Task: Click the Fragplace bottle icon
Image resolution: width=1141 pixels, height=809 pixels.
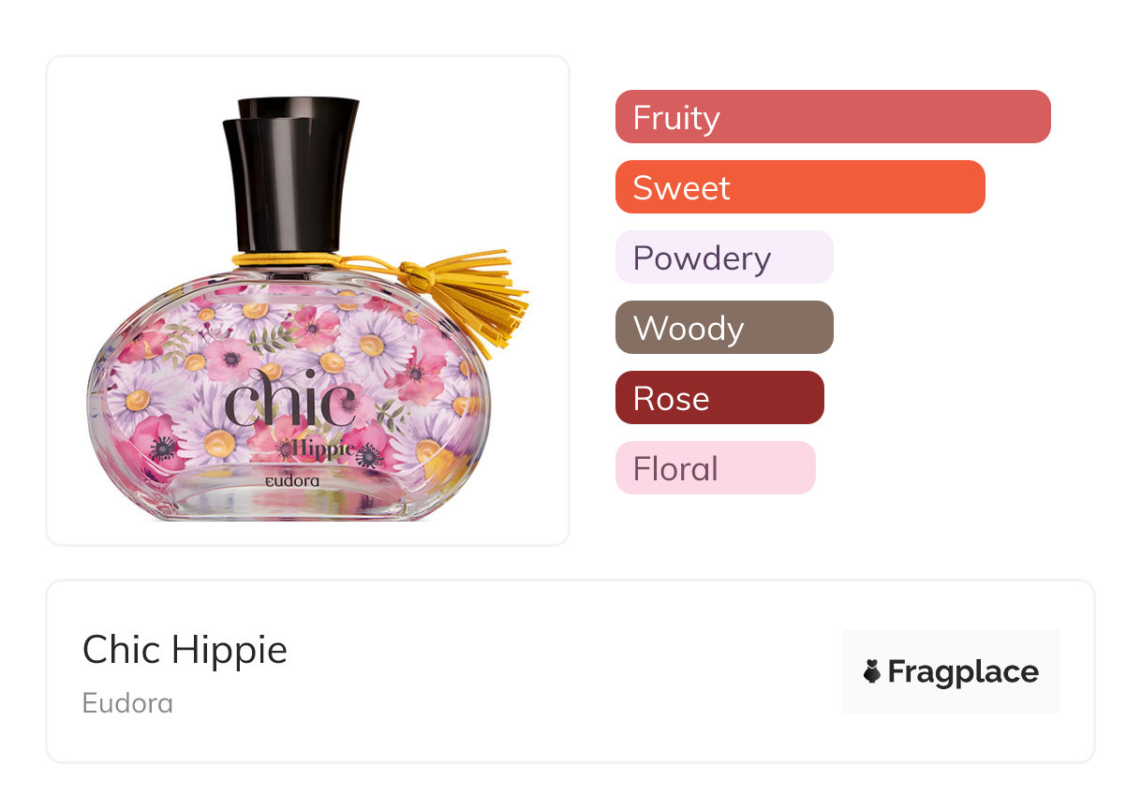Action: [872, 671]
